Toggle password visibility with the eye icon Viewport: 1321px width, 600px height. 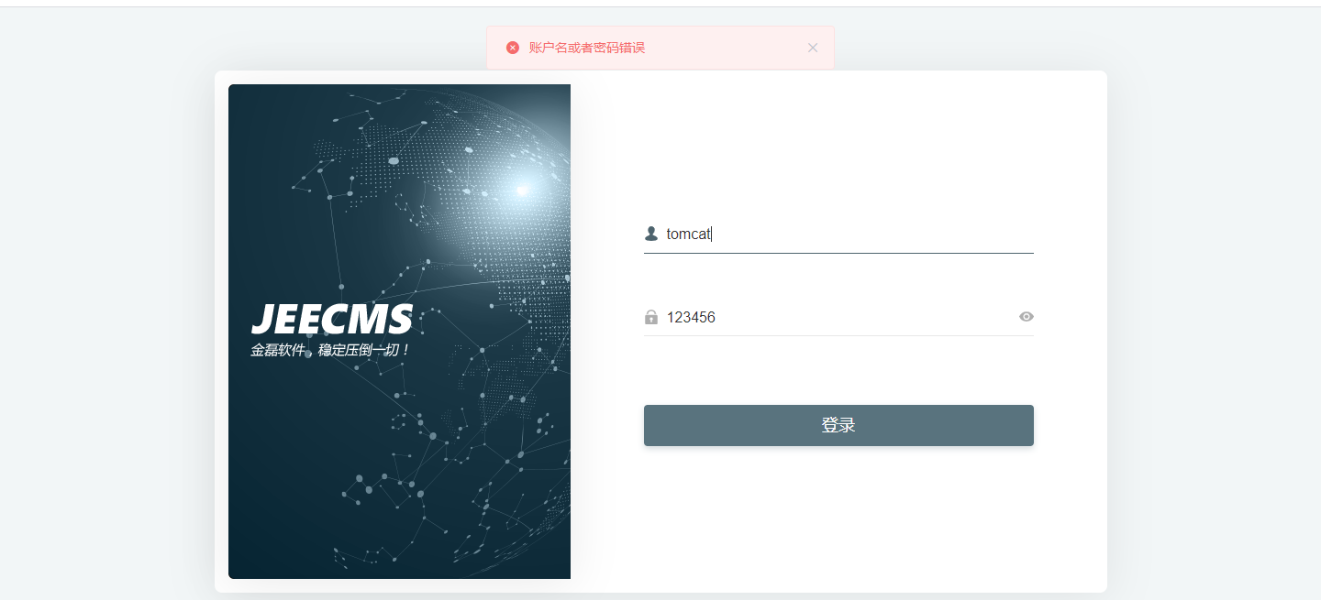tap(1027, 317)
